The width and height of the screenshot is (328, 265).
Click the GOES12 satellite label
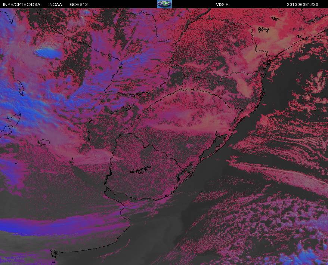pyautogui.click(x=79, y=4)
